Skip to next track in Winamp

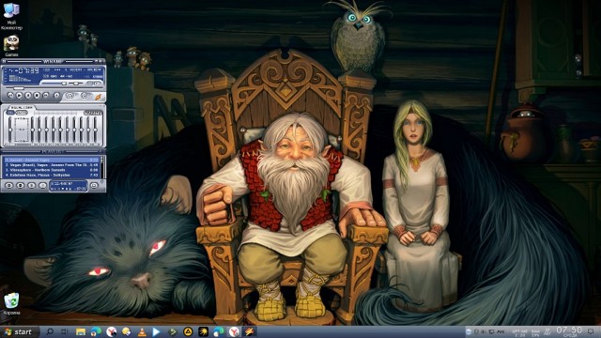click(46, 95)
